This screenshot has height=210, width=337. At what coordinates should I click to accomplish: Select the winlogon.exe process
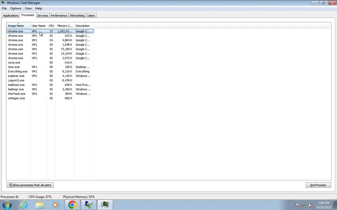click(x=50, y=98)
